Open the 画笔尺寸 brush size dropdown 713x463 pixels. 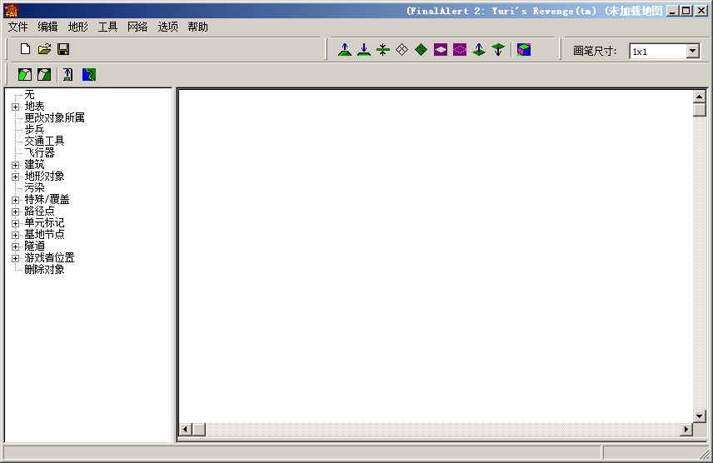[692, 51]
